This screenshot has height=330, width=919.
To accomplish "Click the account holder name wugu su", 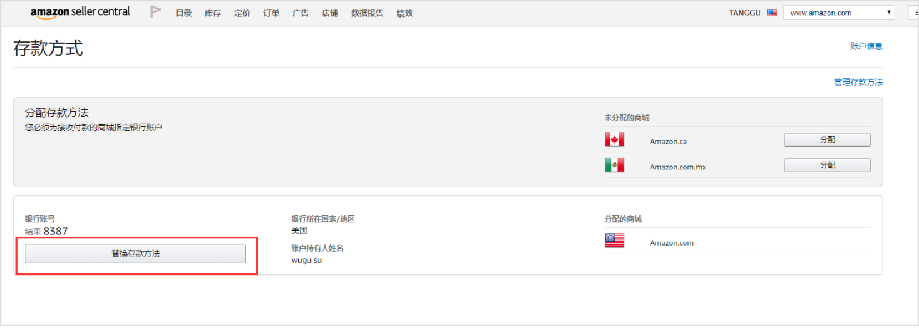I will pyautogui.click(x=307, y=260).
